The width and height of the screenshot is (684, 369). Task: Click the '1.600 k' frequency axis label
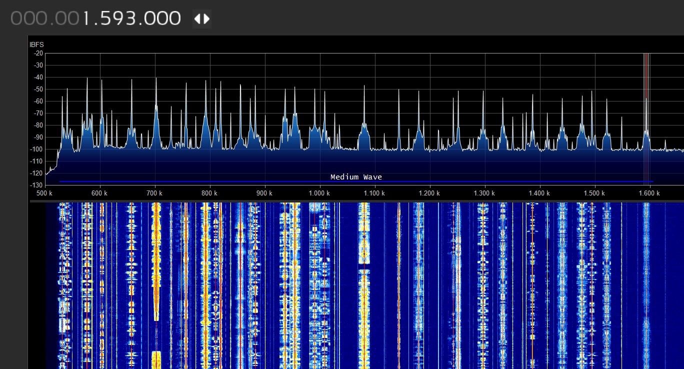[x=648, y=193]
